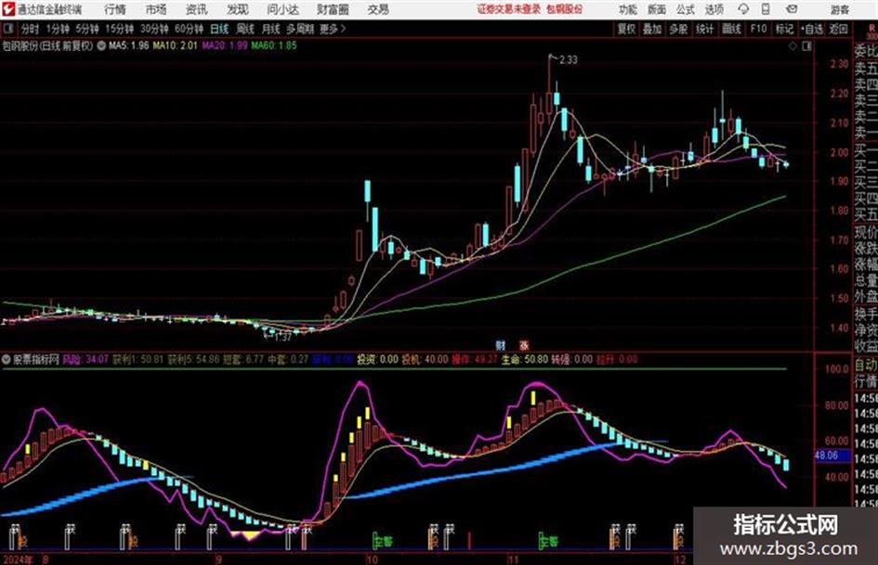The image size is (878, 565).
Task: Open the 资讯 menu
Action: 197,9
